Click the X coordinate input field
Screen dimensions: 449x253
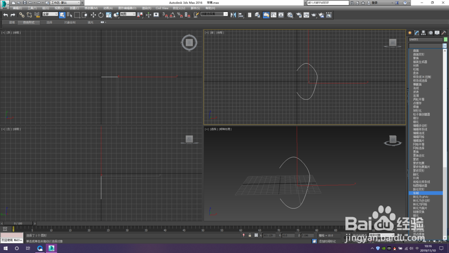pyautogui.click(x=269, y=235)
